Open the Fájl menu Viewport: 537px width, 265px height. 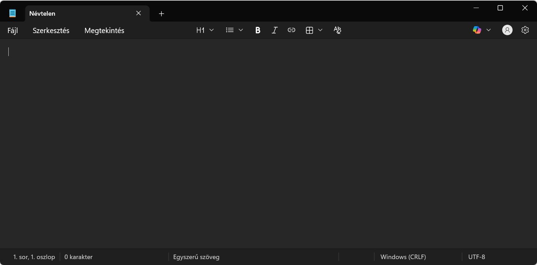pyautogui.click(x=13, y=31)
